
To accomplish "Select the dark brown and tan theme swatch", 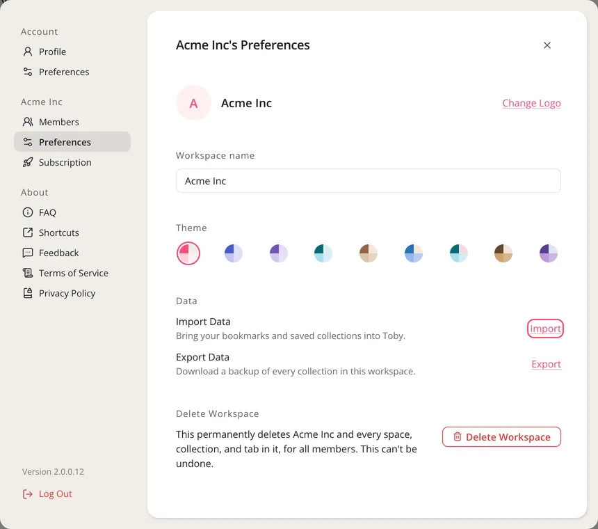I will tap(503, 253).
